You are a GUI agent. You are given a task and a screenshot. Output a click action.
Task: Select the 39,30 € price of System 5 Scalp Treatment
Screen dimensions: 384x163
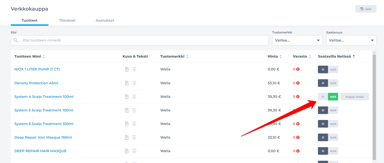(x=274, y=110)
